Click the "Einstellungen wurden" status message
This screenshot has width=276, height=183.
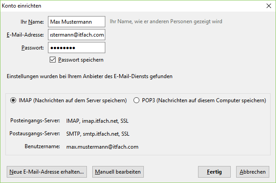pos(90,76)
